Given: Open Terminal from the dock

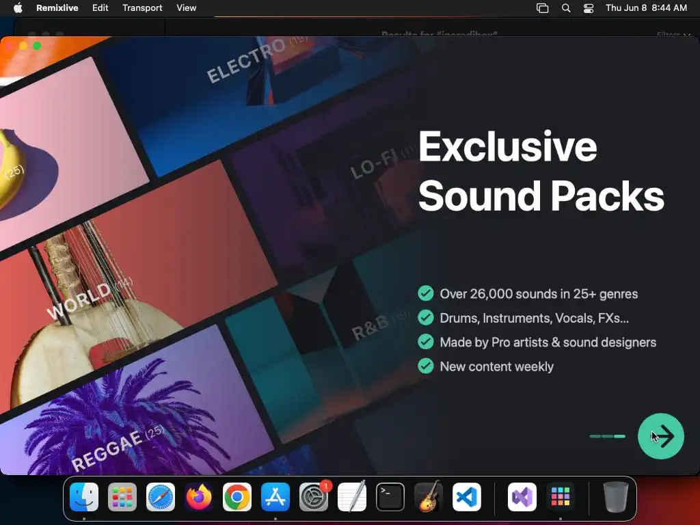Looking at the screenshot, I should [390, 497].
